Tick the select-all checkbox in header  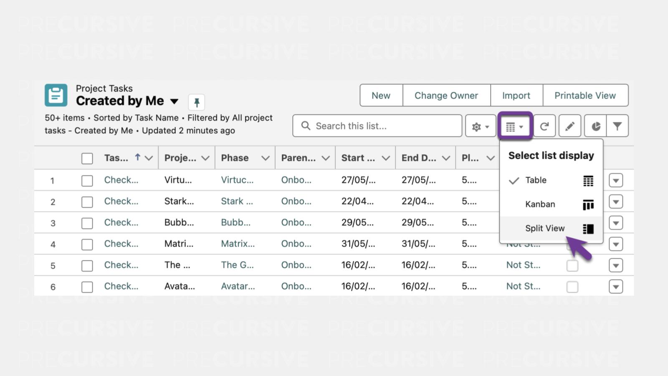pos(87,158)
